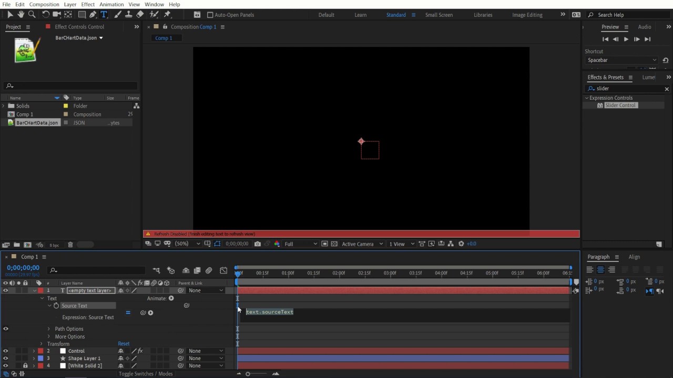Hide the empty text layer via eye
The image size is (673, 378).
6,290
